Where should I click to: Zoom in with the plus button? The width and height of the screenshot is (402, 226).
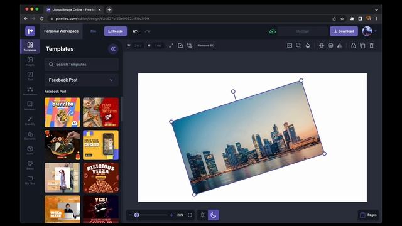(x=171, y=215)
